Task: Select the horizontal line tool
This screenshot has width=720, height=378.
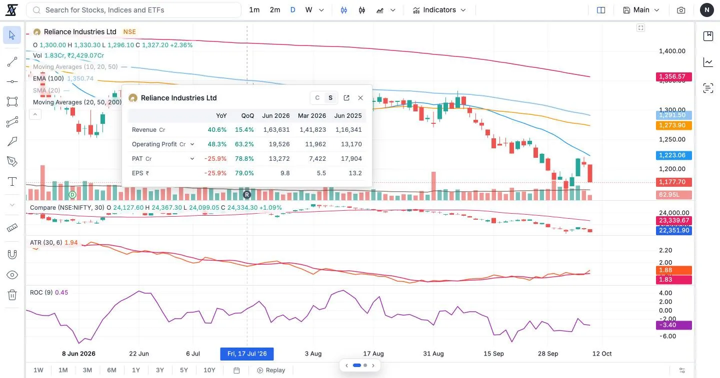Action: tap(12, 81)
